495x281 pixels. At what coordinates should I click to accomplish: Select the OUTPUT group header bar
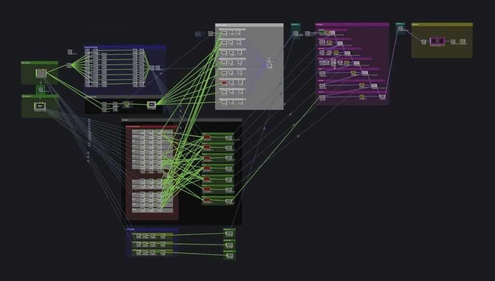[x=442, y=24]
